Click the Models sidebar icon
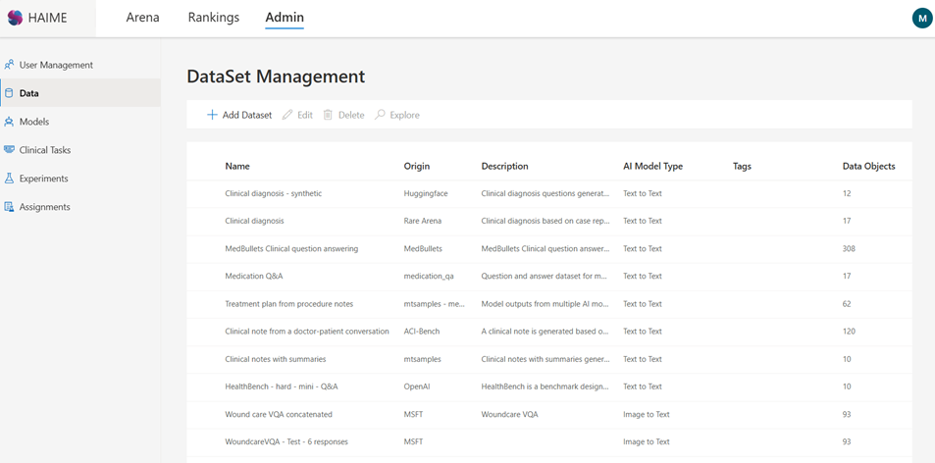 tap(10, 122)
